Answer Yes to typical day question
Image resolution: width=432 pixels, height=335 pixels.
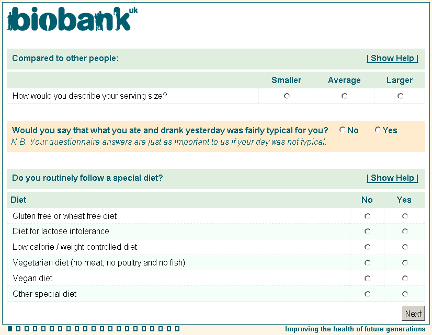[378, 130]
